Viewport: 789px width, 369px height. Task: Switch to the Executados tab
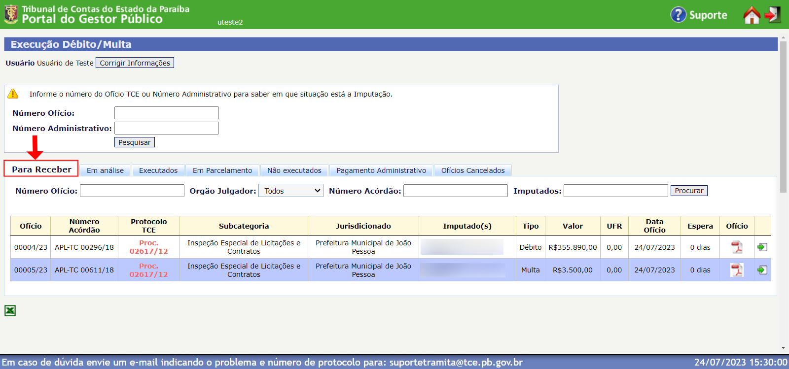(158, 170)
